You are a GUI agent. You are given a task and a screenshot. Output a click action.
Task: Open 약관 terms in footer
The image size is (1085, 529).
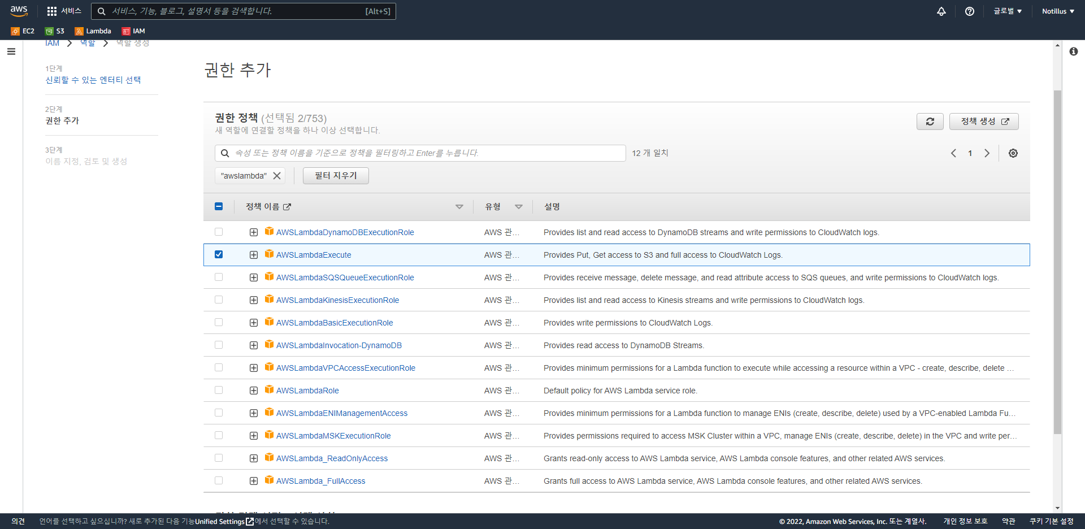pos(1009,521)
